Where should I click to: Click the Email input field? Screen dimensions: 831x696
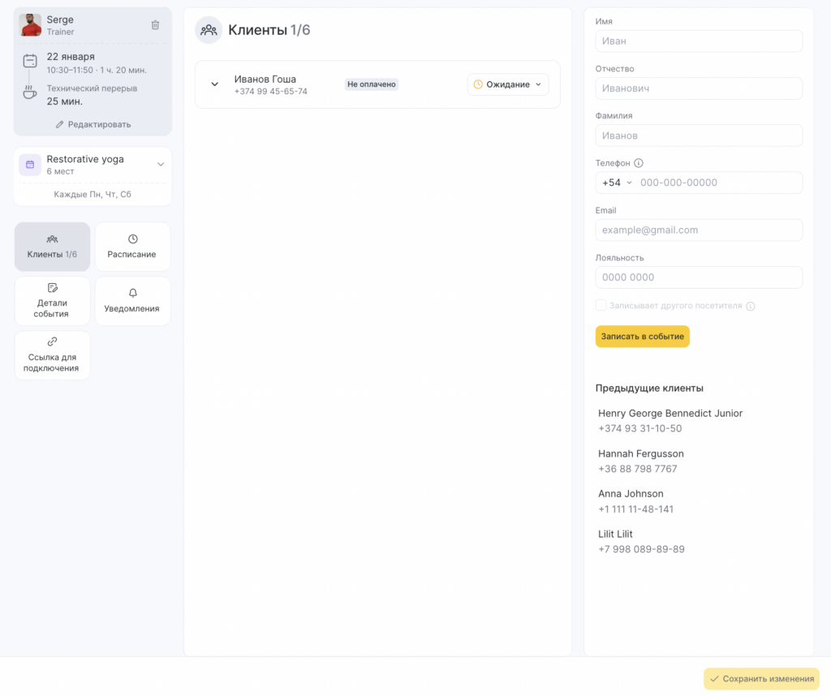[x=699, y=230]
